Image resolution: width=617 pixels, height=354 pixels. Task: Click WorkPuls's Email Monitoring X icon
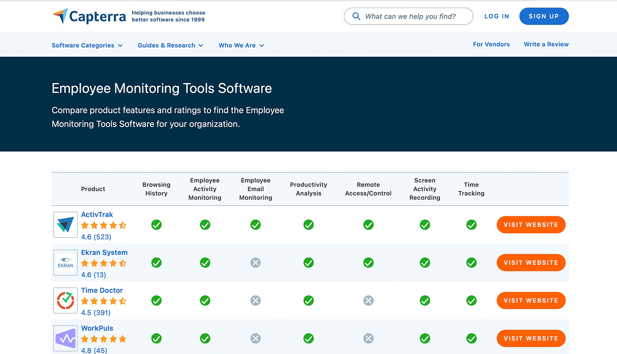[256, 338]
